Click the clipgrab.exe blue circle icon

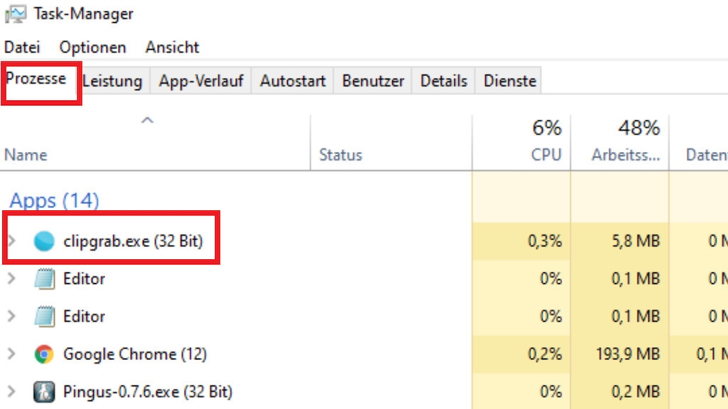pos(44,242)
